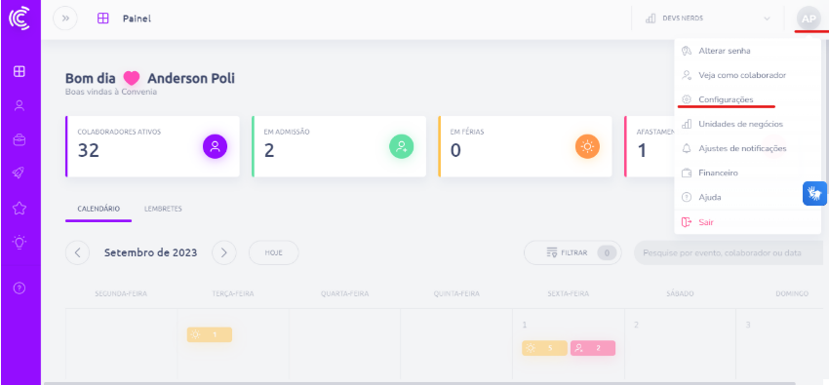
Task: Open the lightbulb icon in sidebar
Action: 20,243
